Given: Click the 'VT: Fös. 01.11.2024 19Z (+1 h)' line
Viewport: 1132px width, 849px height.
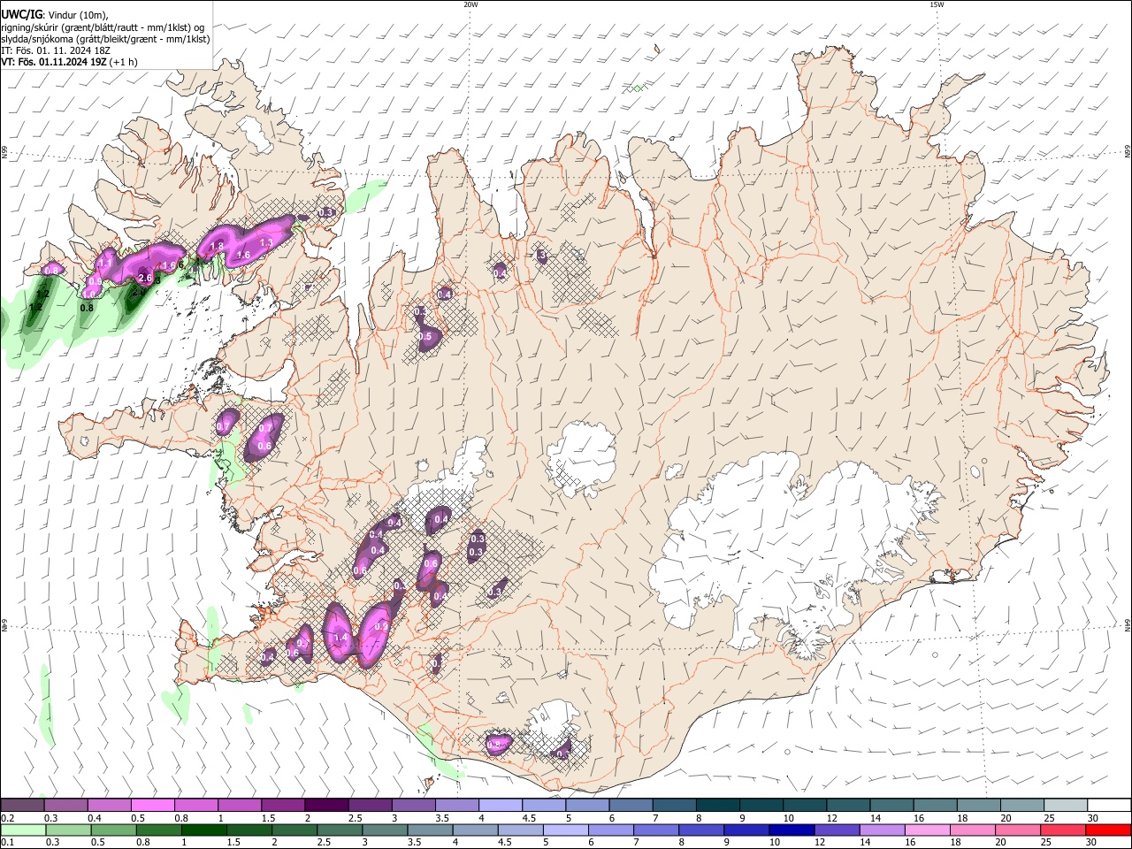Looking at the screenshot, I should pos(69,62).
